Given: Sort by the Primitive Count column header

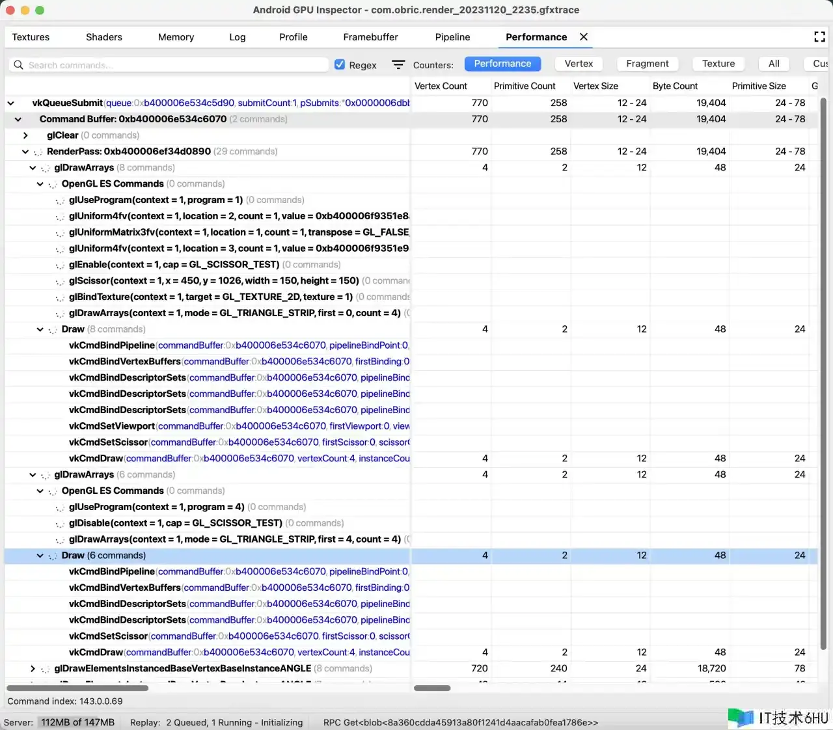Looking at the screenshot, I should pos(525,86).
